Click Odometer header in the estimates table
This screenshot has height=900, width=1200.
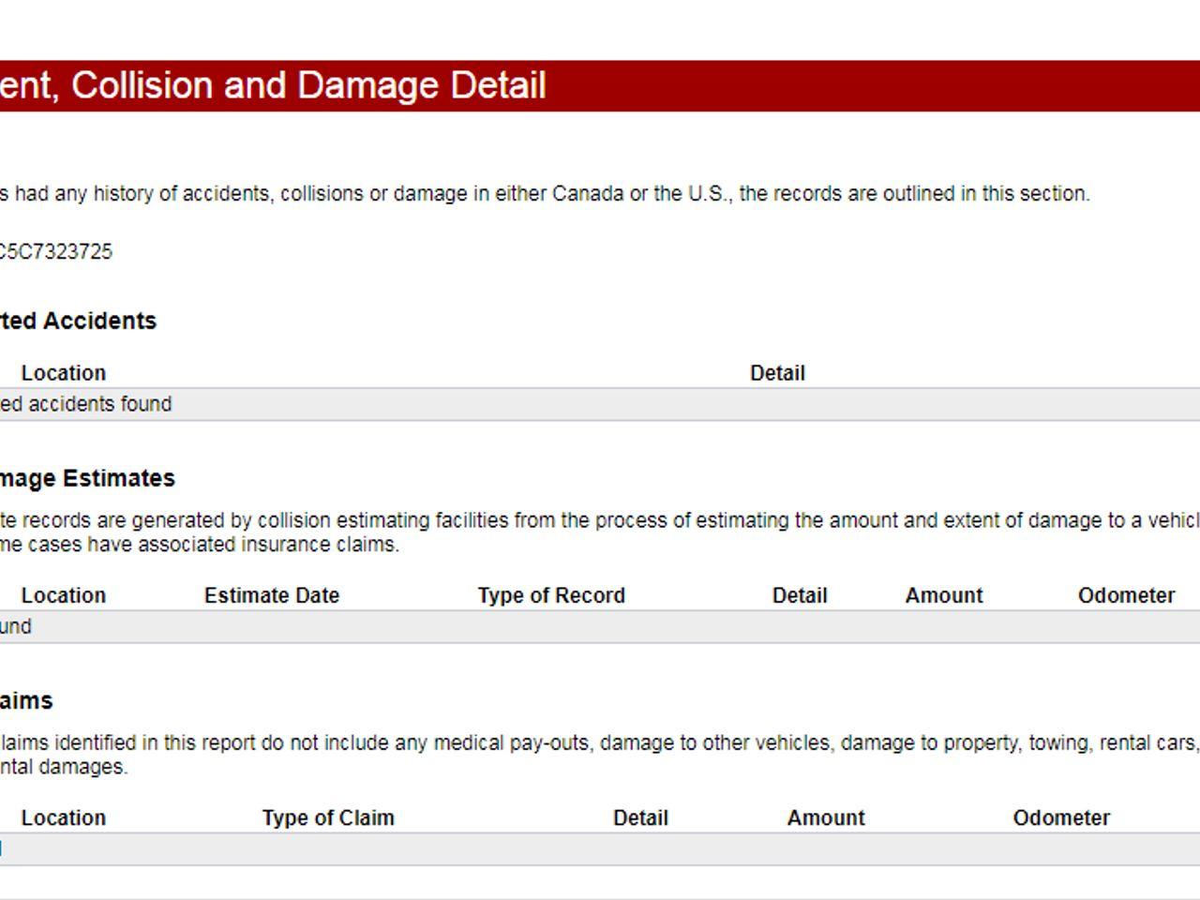(1126, 595)
